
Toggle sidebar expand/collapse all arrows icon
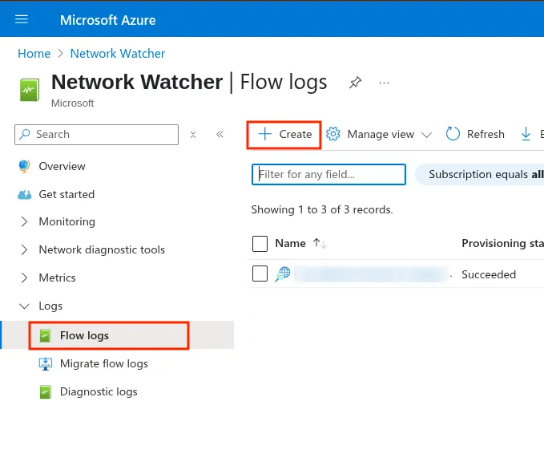click(193, 135)
